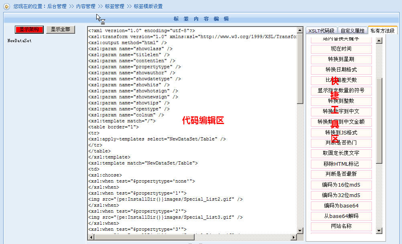Screen dimensions: 402x244
Task: Switch to the XSLT代码段 tab
Action: (x=321, y=31)
